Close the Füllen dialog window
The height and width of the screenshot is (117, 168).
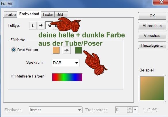[x=161, y=2]
